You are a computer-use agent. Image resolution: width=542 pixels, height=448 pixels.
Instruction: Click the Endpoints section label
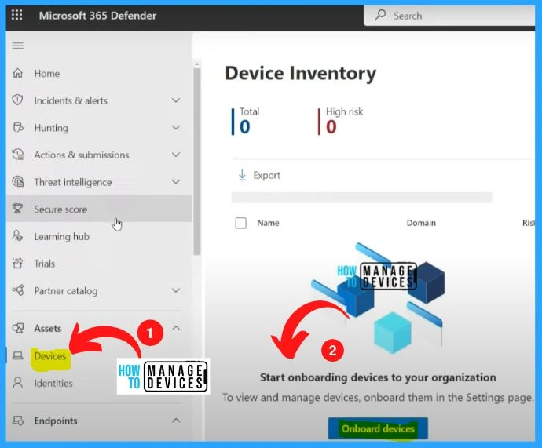(x=56, y=421)
